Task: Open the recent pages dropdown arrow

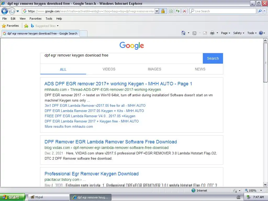Action: (18, 11)
